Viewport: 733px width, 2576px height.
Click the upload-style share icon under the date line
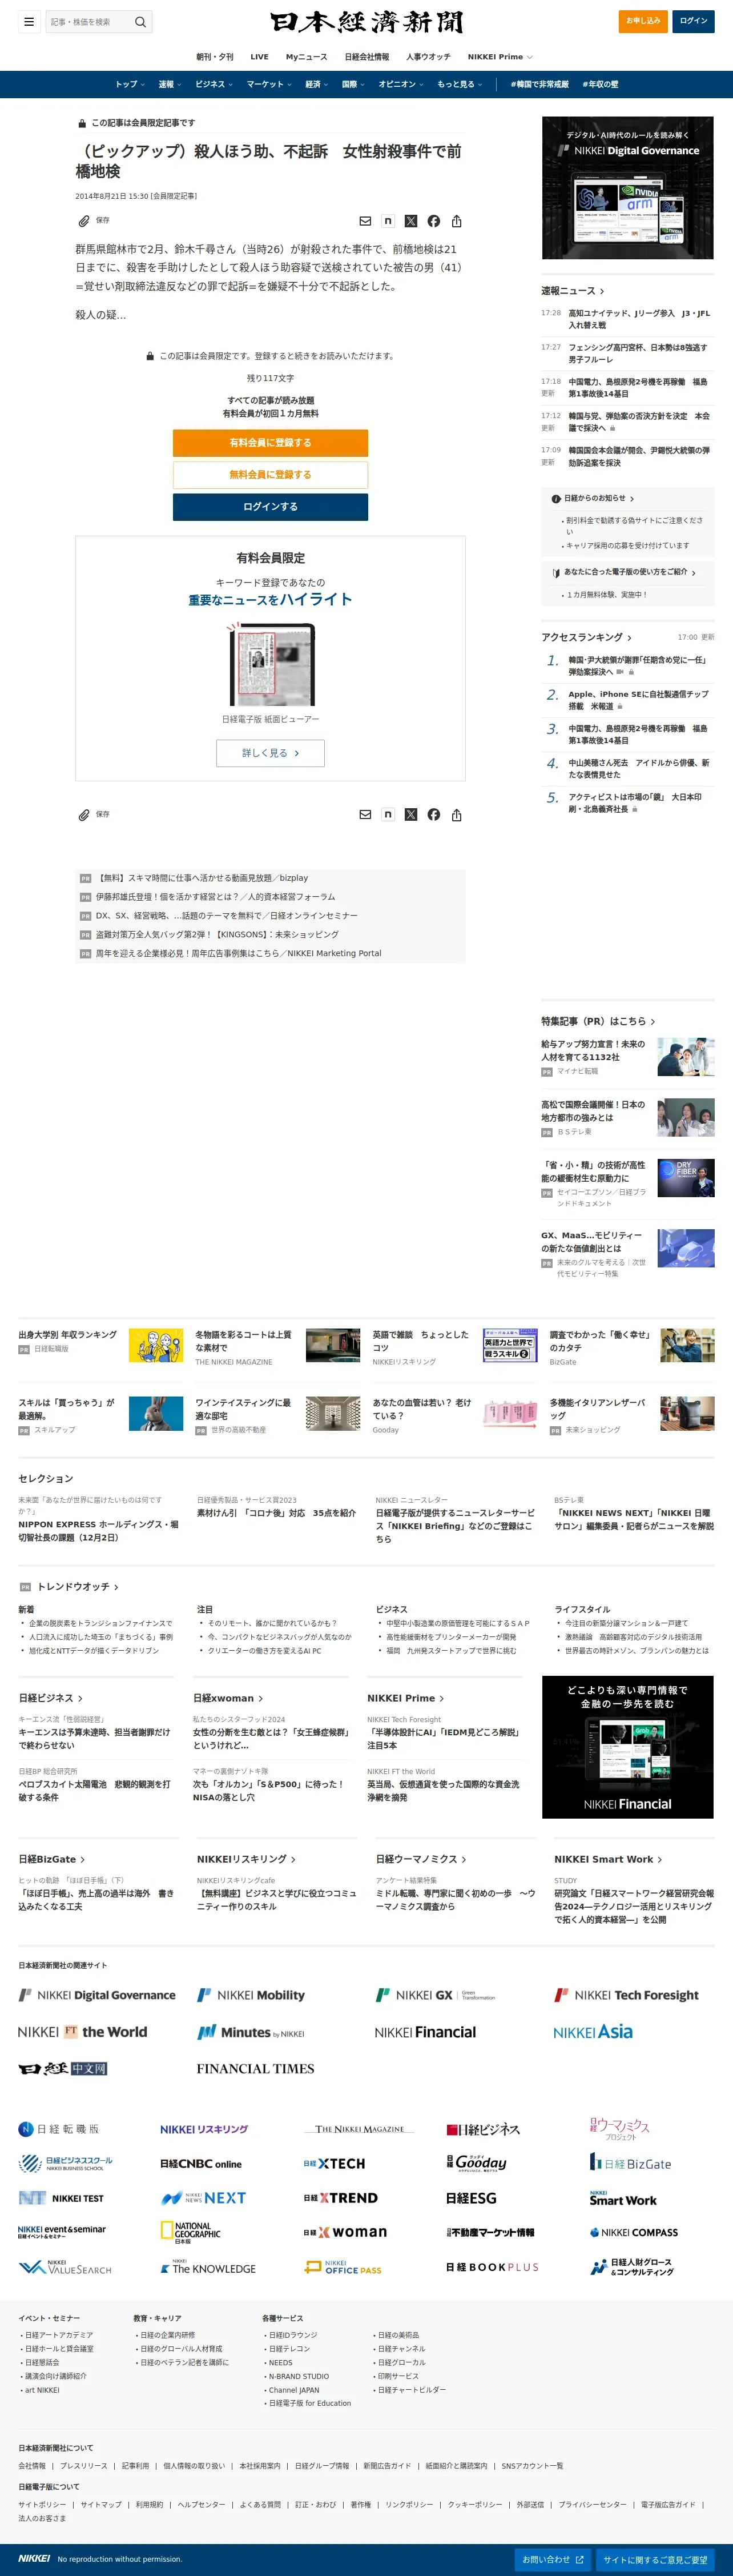[x=456, y=221]
